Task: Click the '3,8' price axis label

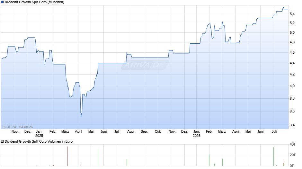Action: [292, 98]
